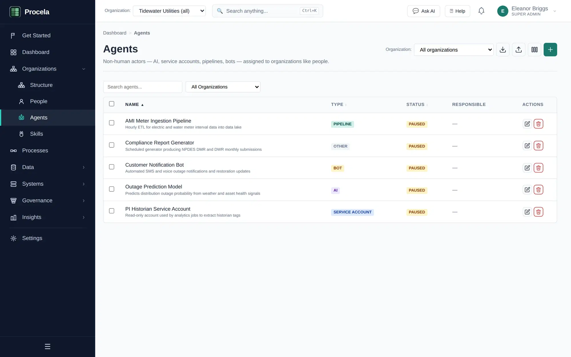Check the Compliance Report Generator row
Screen dimensions: 571x357
coord(112,145)
